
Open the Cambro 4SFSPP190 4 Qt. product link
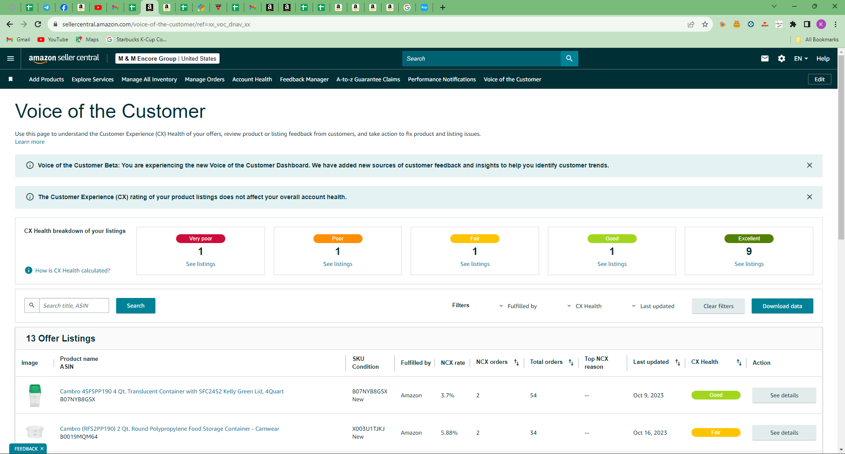(172, 391)
